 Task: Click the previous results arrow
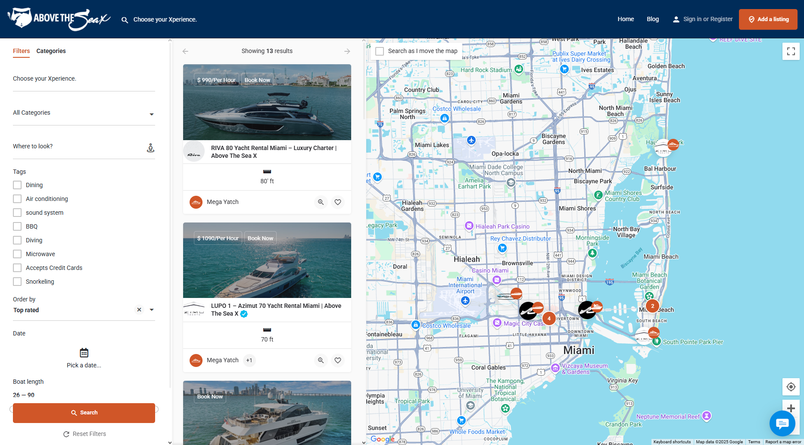185,51
